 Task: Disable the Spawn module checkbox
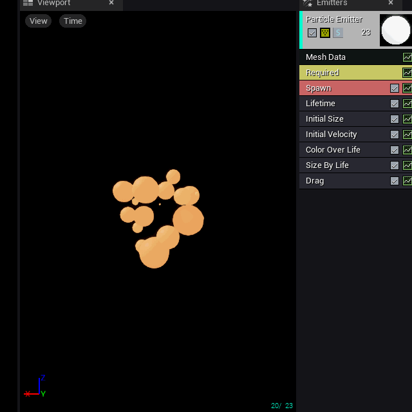[x=395, y=88]
